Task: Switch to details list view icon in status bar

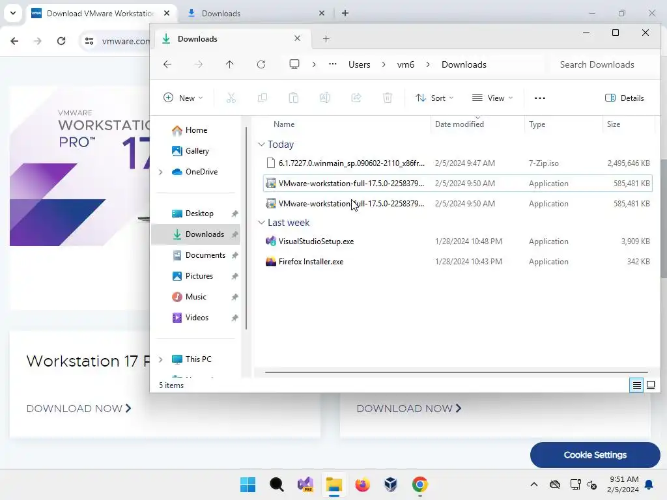Action: click(636, 385)
